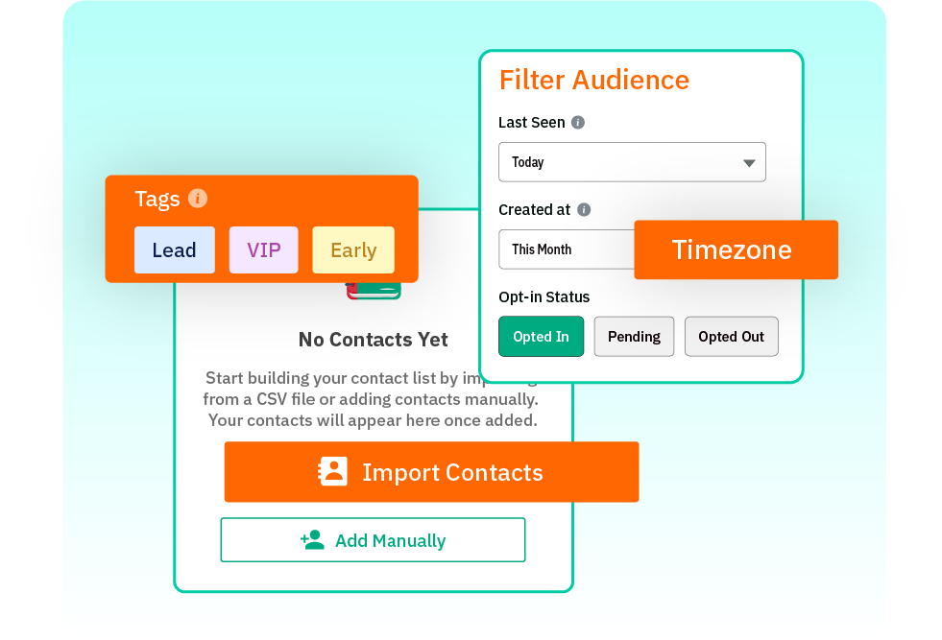The width and height of the screenshot is (942, 640).
Task: Click the Timezone label
Action: [732, 250]
